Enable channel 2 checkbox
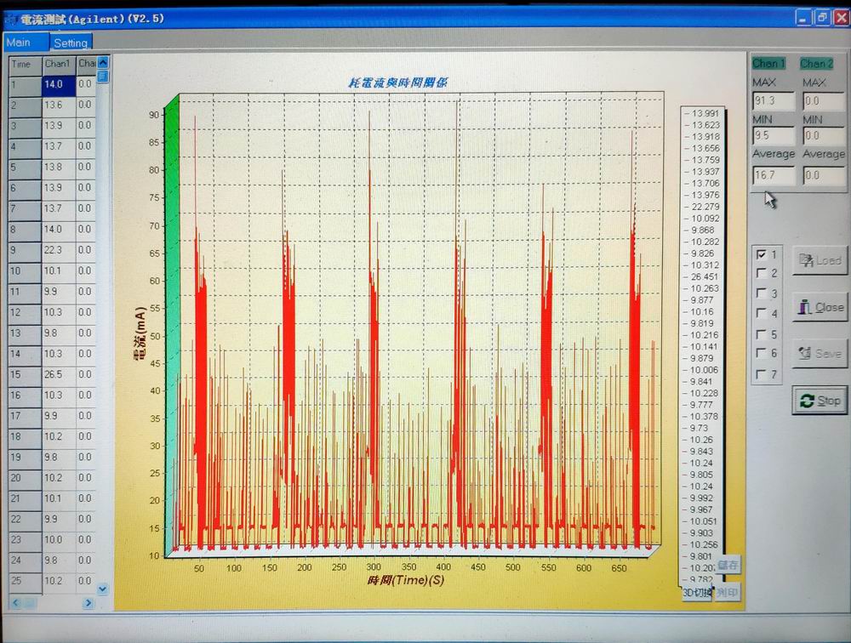Screen dimensions: 851x643 click(x=762, y=273)
